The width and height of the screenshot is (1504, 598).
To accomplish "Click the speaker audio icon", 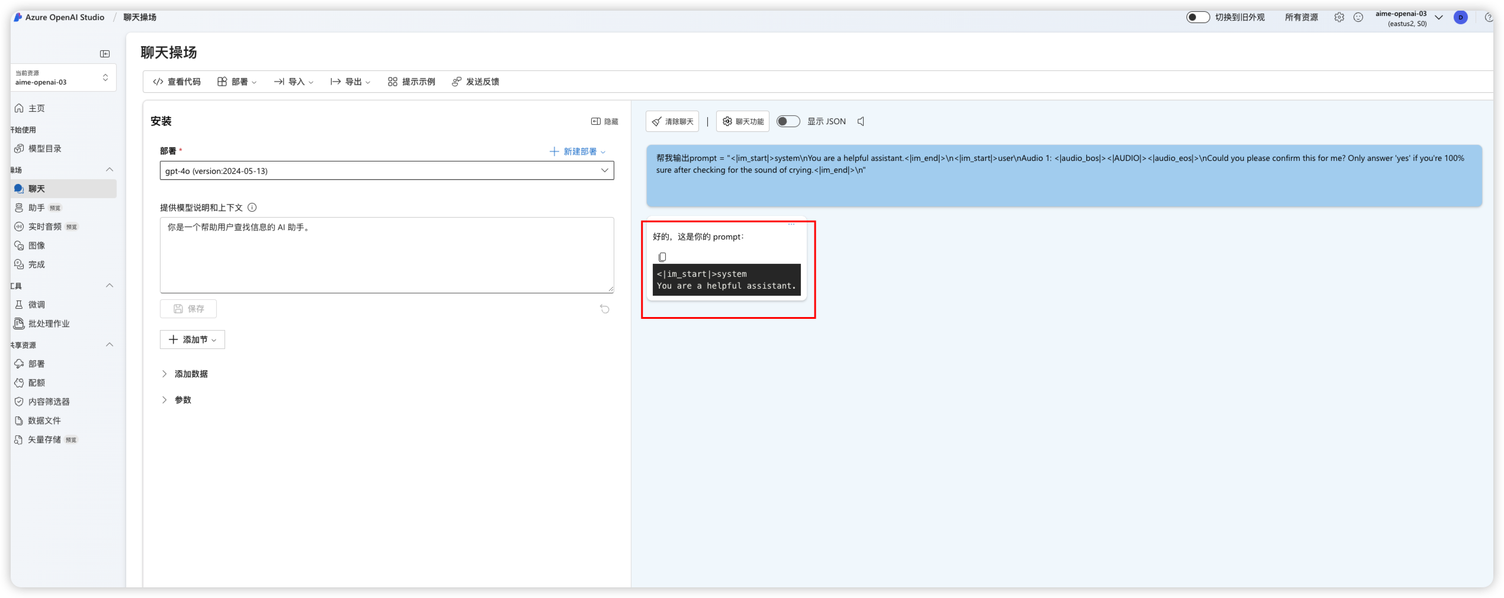I will 861,121.
